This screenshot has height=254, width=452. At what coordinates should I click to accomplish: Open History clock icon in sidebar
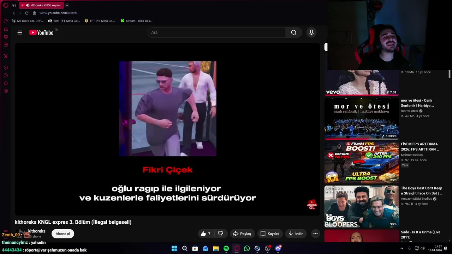pos(6,75)
